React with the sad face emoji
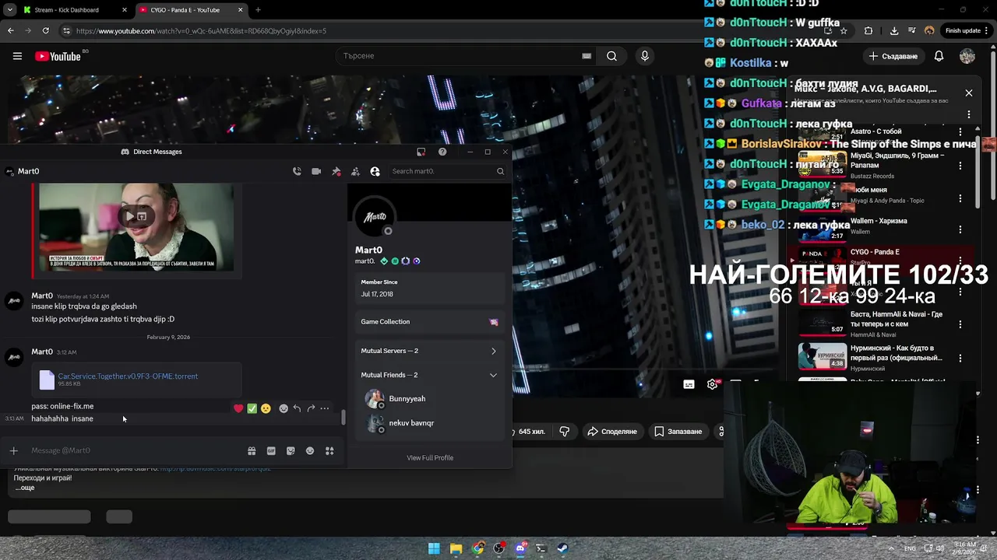 (266, 408)
